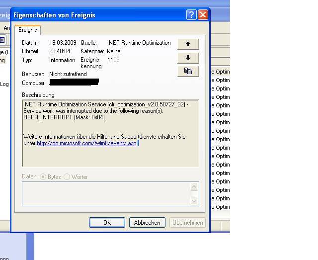Click the Übernehmen button
The image size is (318, 260).
188,223
